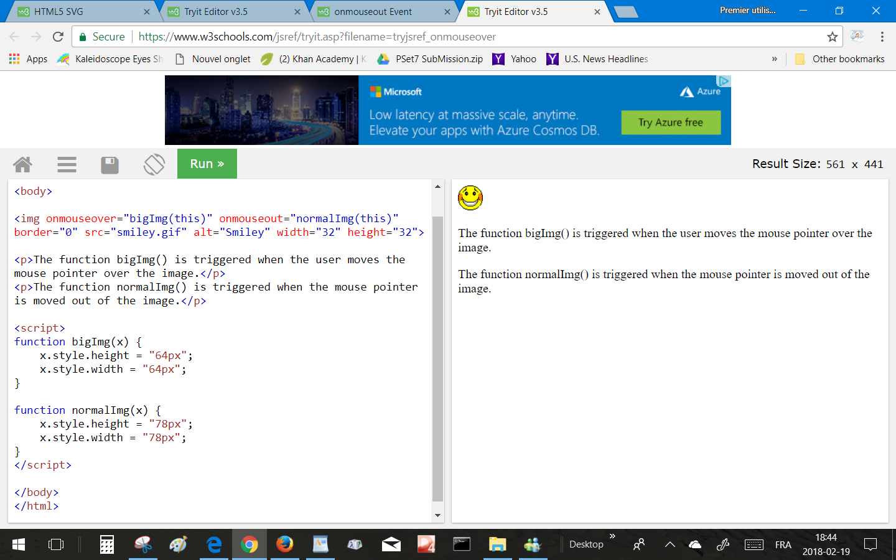Open Mail envelope app in taskbar
The height and width of the screenshot is (560, 896).
click(x=391, y=544)
